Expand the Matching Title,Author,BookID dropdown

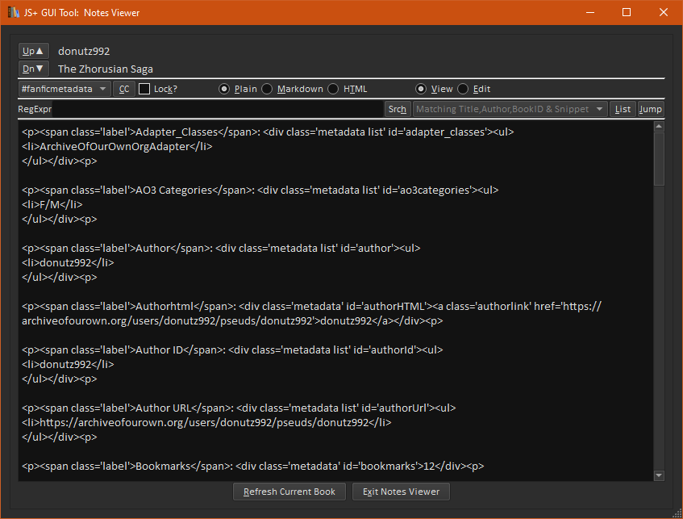510,109
